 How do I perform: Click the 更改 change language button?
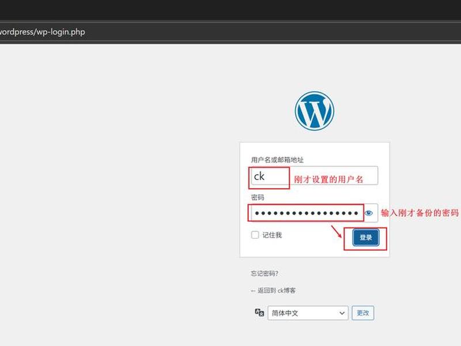click(x=363, y=313)
